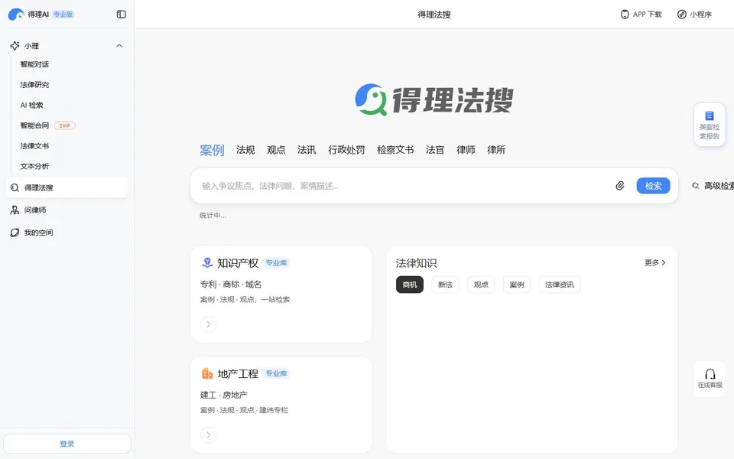Click the 得理法搜 magnifier icon in sidebar
The image size is (734, 459).
click(x=15, y=188)
